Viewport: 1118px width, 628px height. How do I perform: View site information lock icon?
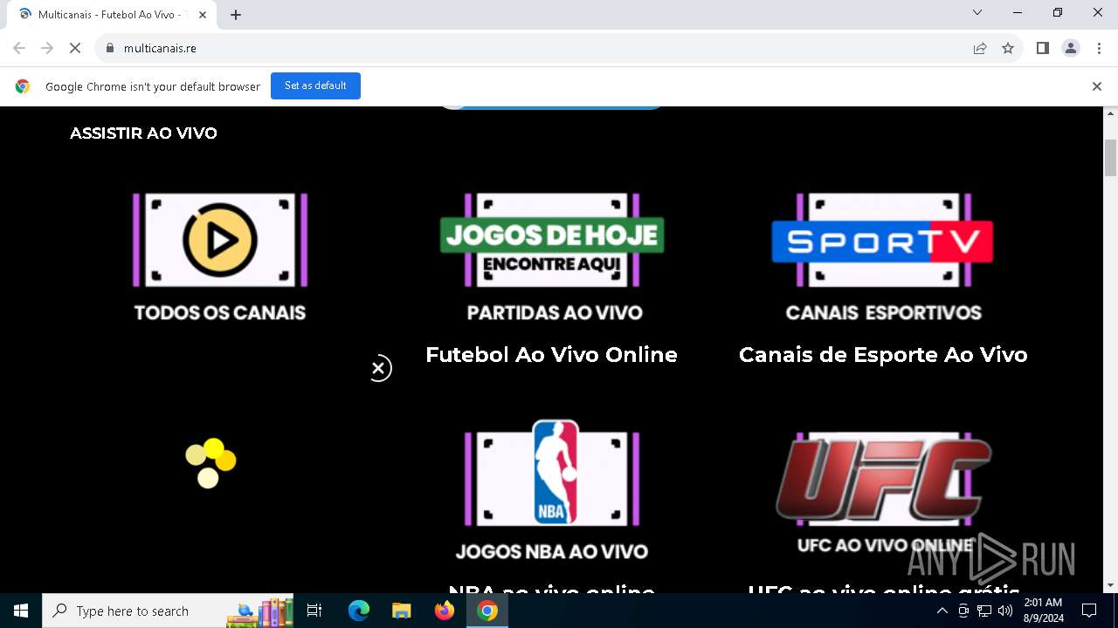[109, 48]
